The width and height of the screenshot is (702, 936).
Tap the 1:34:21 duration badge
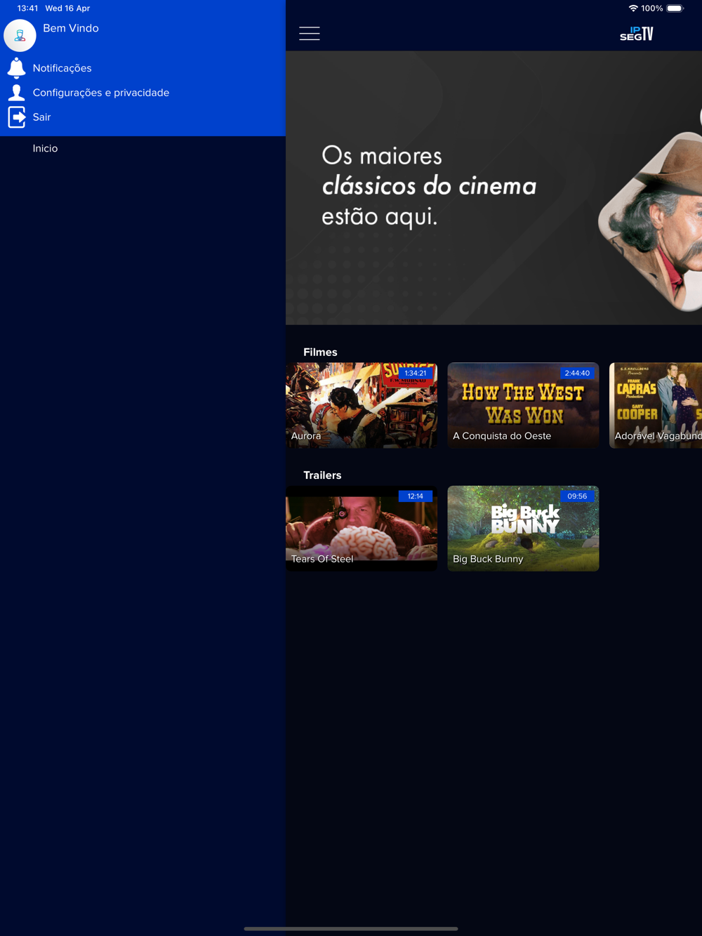(x=416, y=373)
